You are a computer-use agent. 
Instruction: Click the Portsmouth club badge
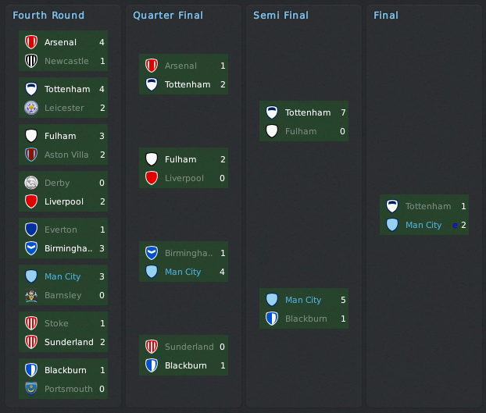31,389
